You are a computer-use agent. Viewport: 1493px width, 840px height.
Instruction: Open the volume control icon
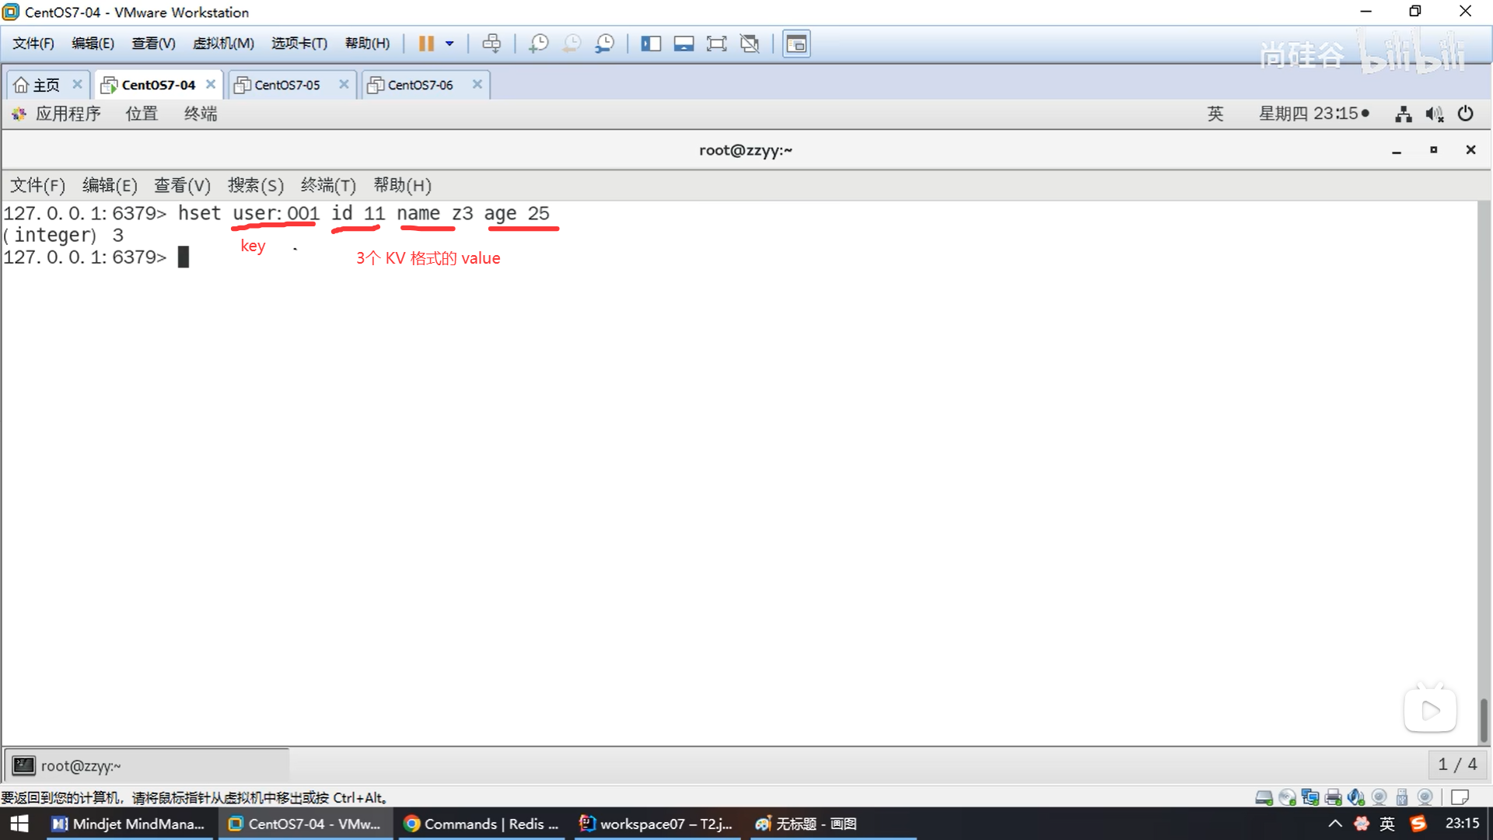1434,114
